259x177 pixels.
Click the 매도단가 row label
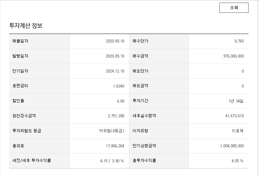point(140,71)
